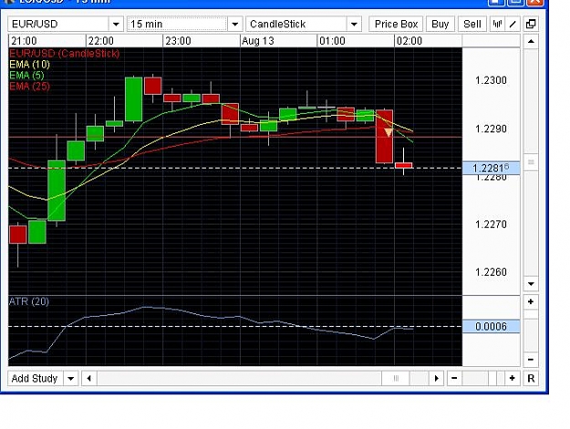Click the 1.2290 price axis label
The height and width of the screenshot is (429, 570).
[491, 128]
